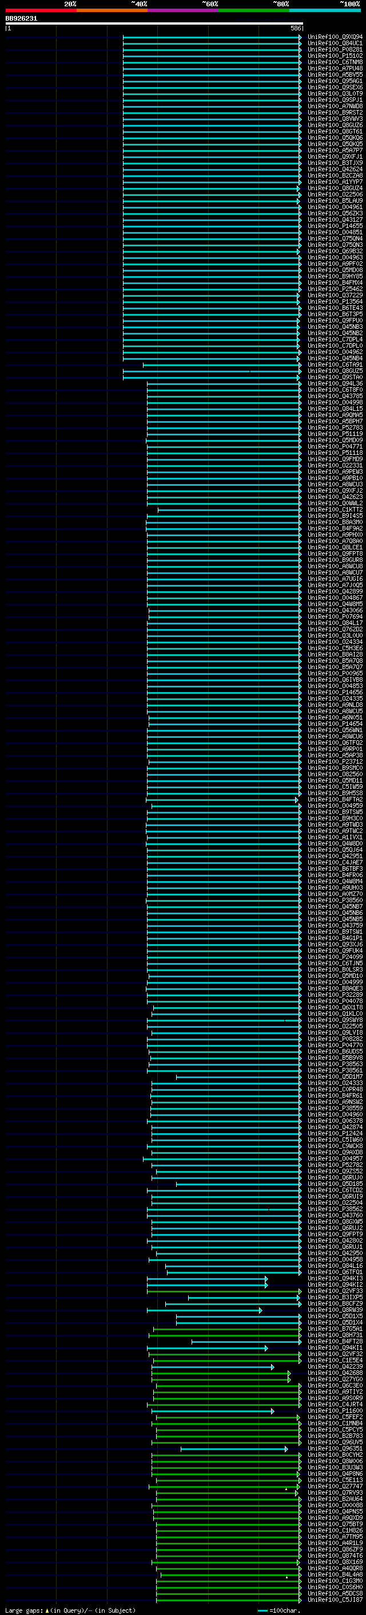
Task: Select hit UniRef100_B5LAU9
Action: [335, 201]
